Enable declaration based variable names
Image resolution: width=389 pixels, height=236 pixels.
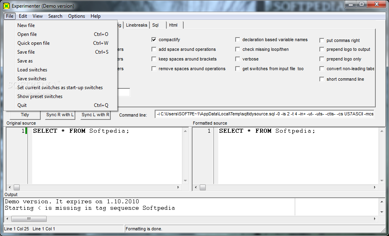pos(238,40)
